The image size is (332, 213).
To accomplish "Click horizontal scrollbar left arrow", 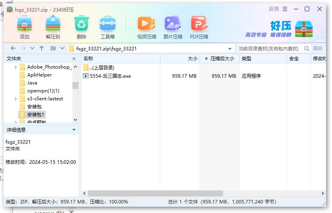I will (x=84, y=193).
